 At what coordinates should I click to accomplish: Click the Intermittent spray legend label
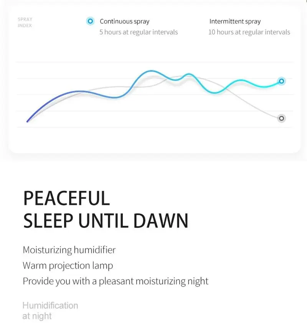[x=235, y=21]
